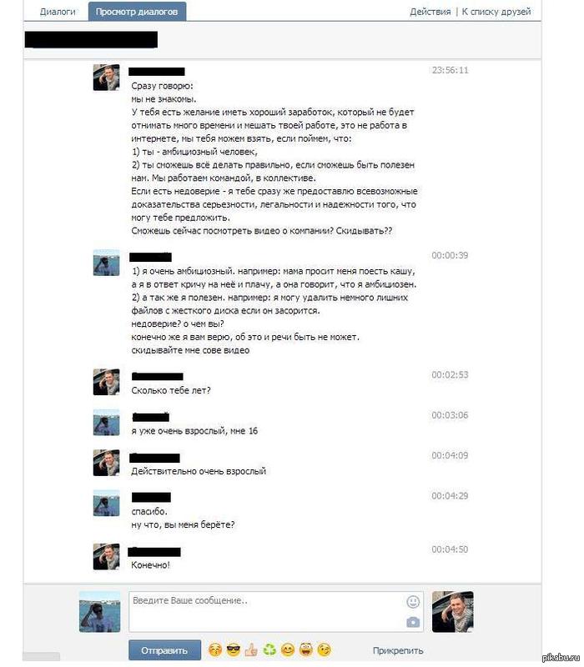
Task: Insert the green recycle emoji
Action: (x=269, y=650)
